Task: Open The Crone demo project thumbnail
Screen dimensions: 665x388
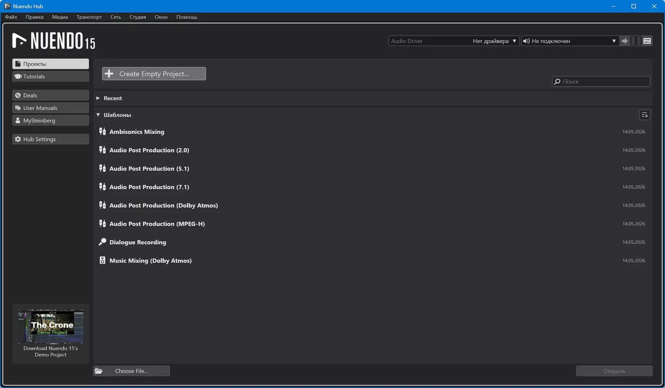Action: pos(51,326)
